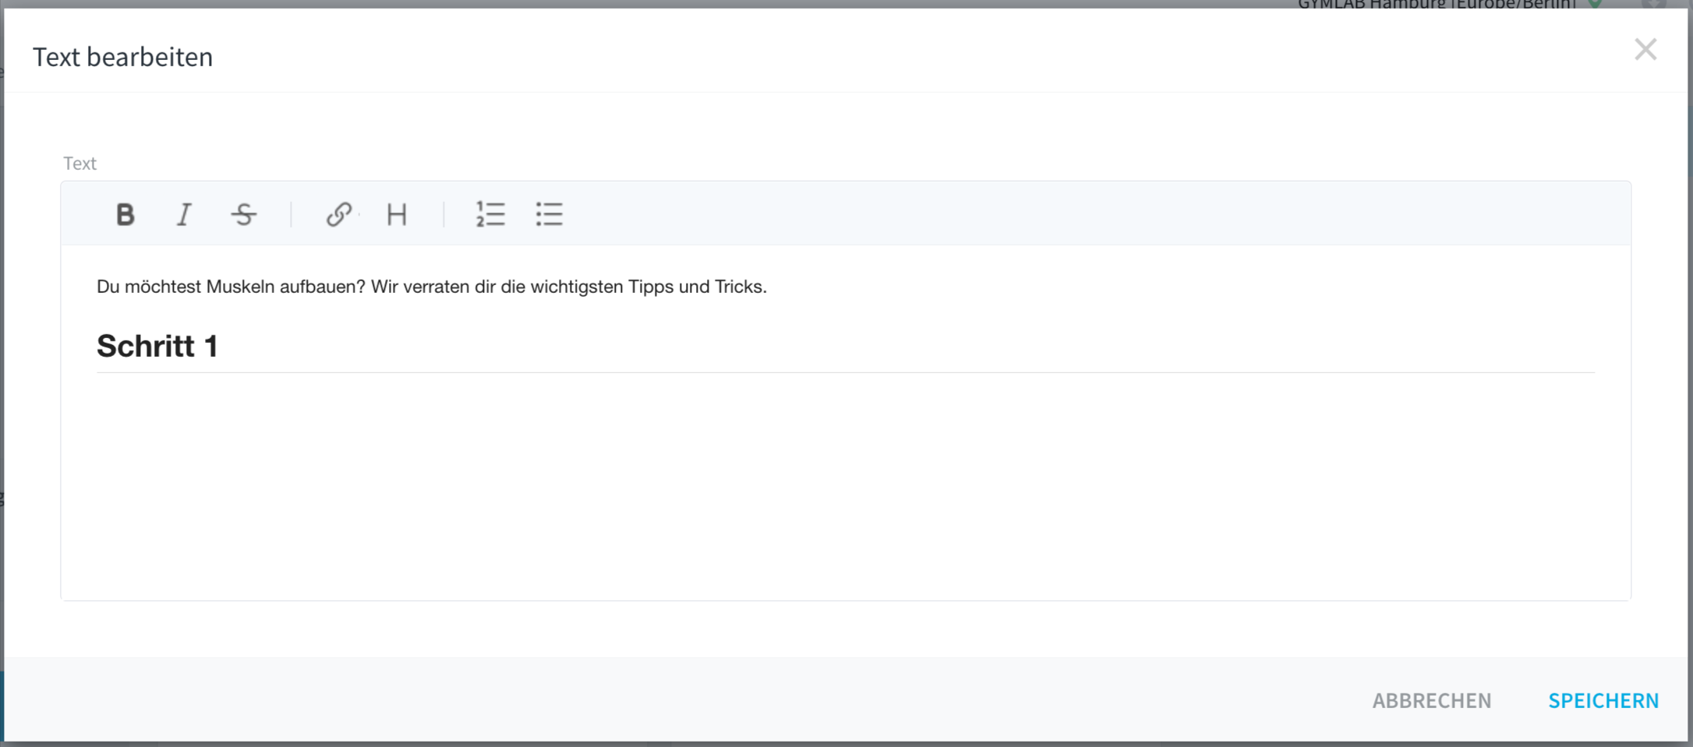Screen dimensions: 1693x747
Task: Create a bulleted list
Action: [550, 214]
